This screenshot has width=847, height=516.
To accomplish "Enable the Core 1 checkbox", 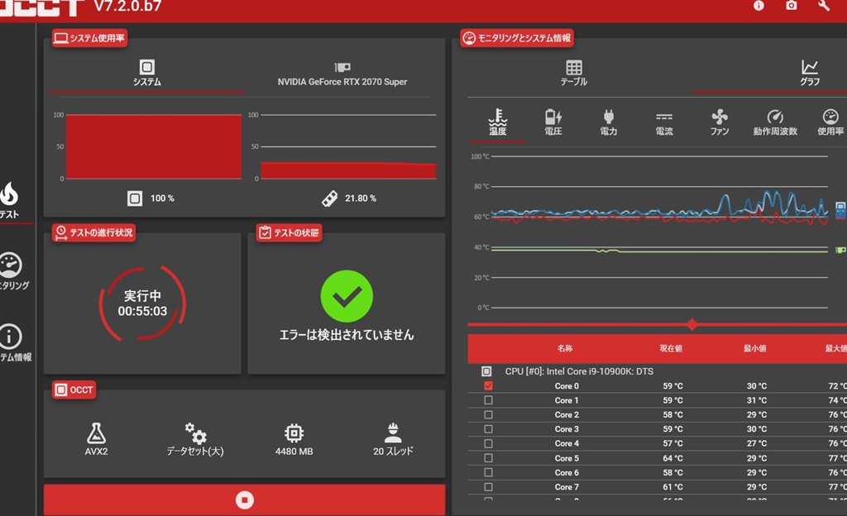I will click(488, 400).
